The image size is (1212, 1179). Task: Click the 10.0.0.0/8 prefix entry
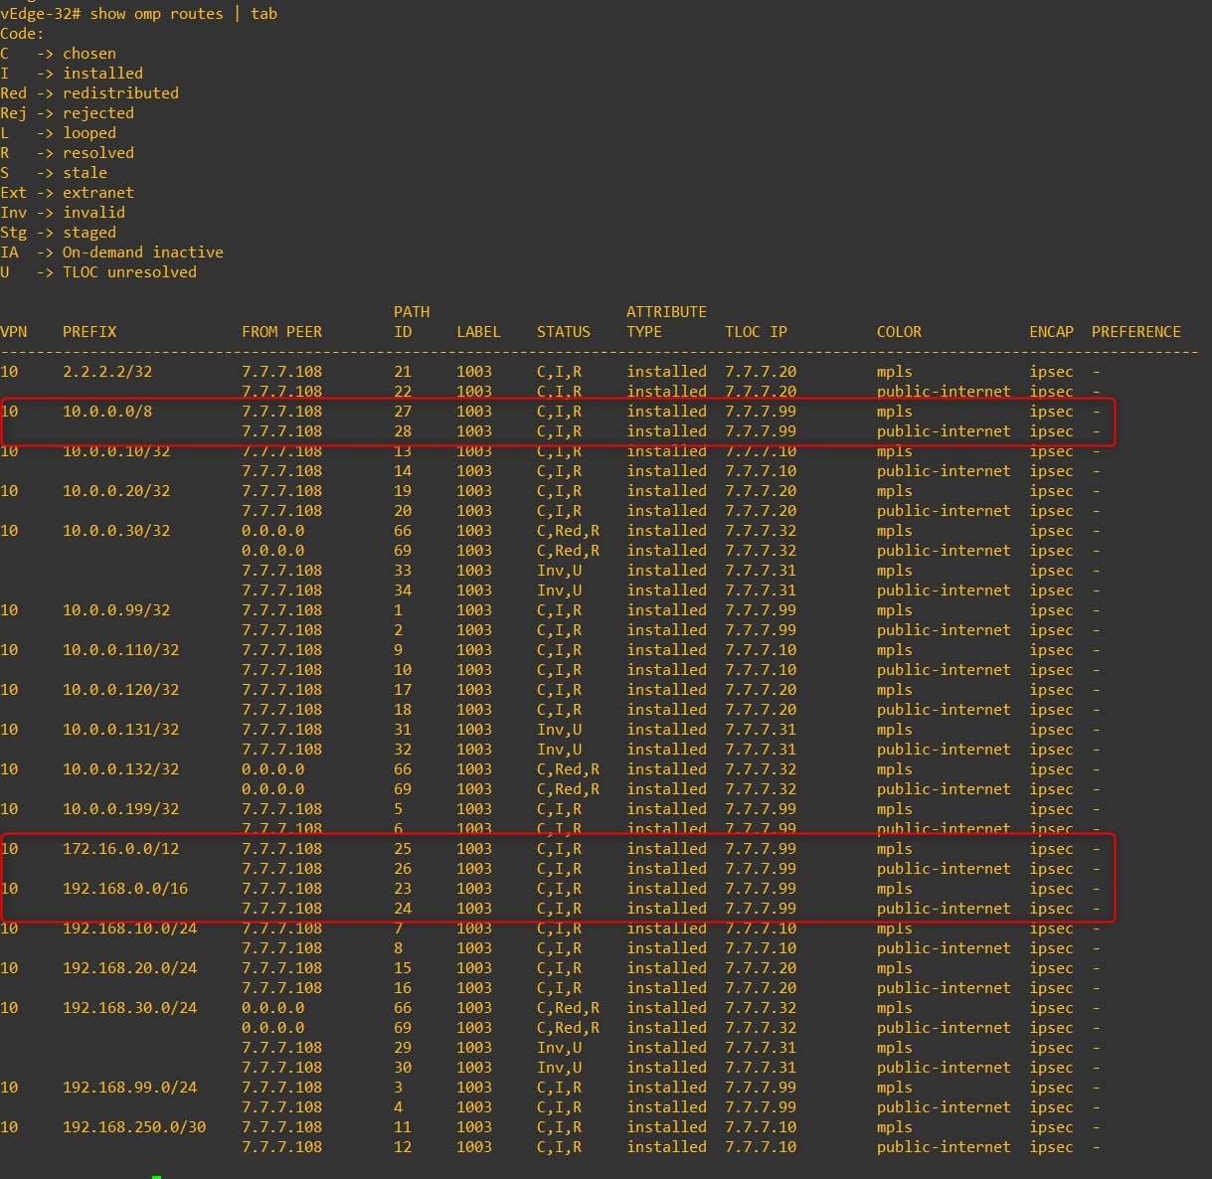(107, 412)
